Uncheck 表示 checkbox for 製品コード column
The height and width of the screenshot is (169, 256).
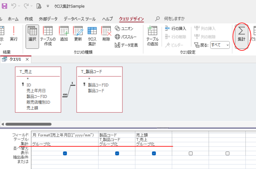[117, 153]
